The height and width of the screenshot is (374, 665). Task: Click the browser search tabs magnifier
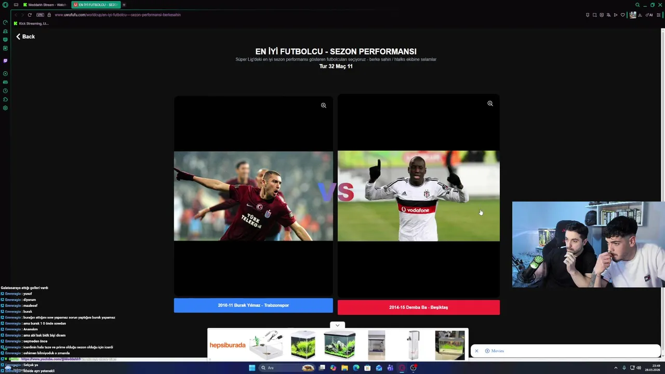tap(637, 5)
